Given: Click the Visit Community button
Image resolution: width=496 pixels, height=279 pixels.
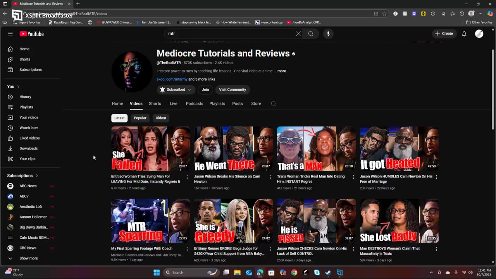Looking at the screenshot, I should (232, 90).
